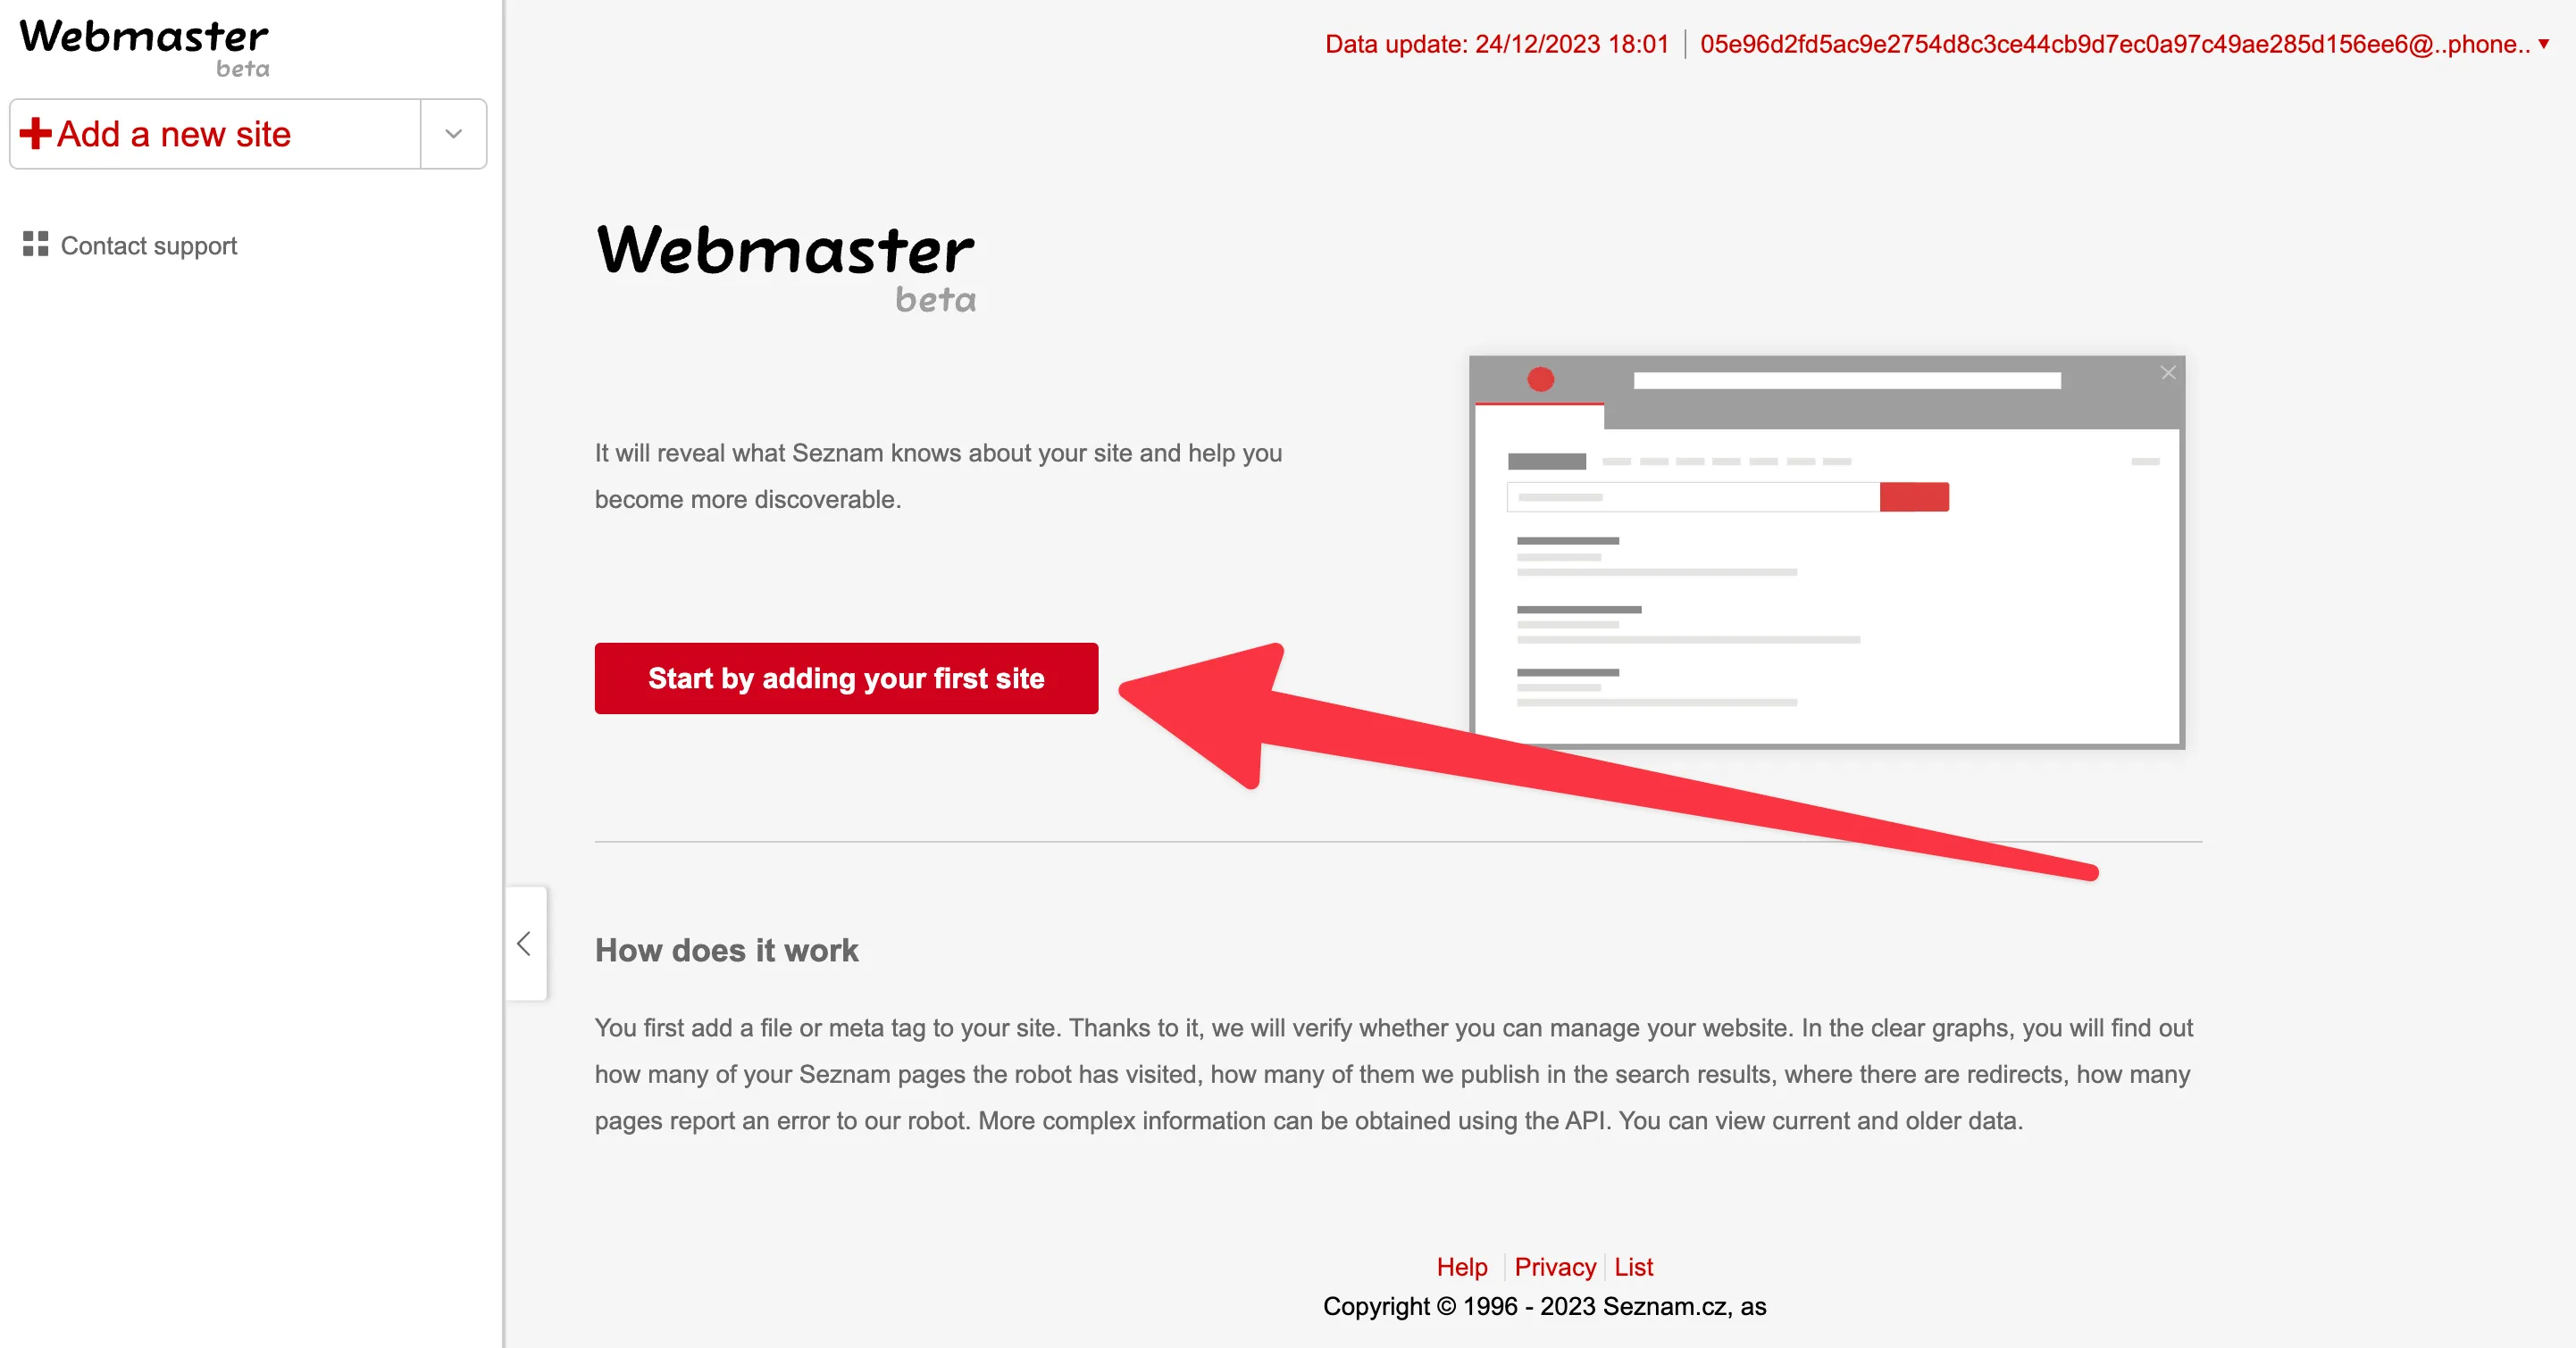Screen dimensions: 2576x1348
Task: Click the red circle icon in browser mockup
Action: [1542, 379]
